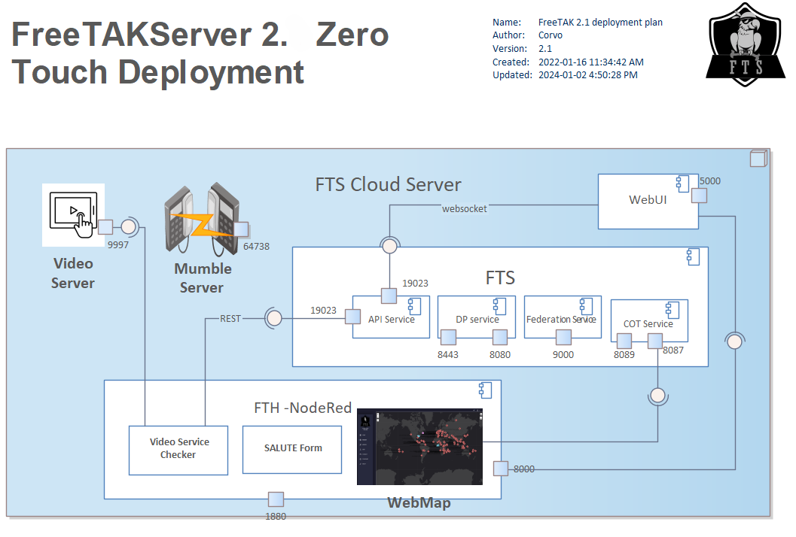
Task: Select the API Service left-edge port square
Action: 353,317
